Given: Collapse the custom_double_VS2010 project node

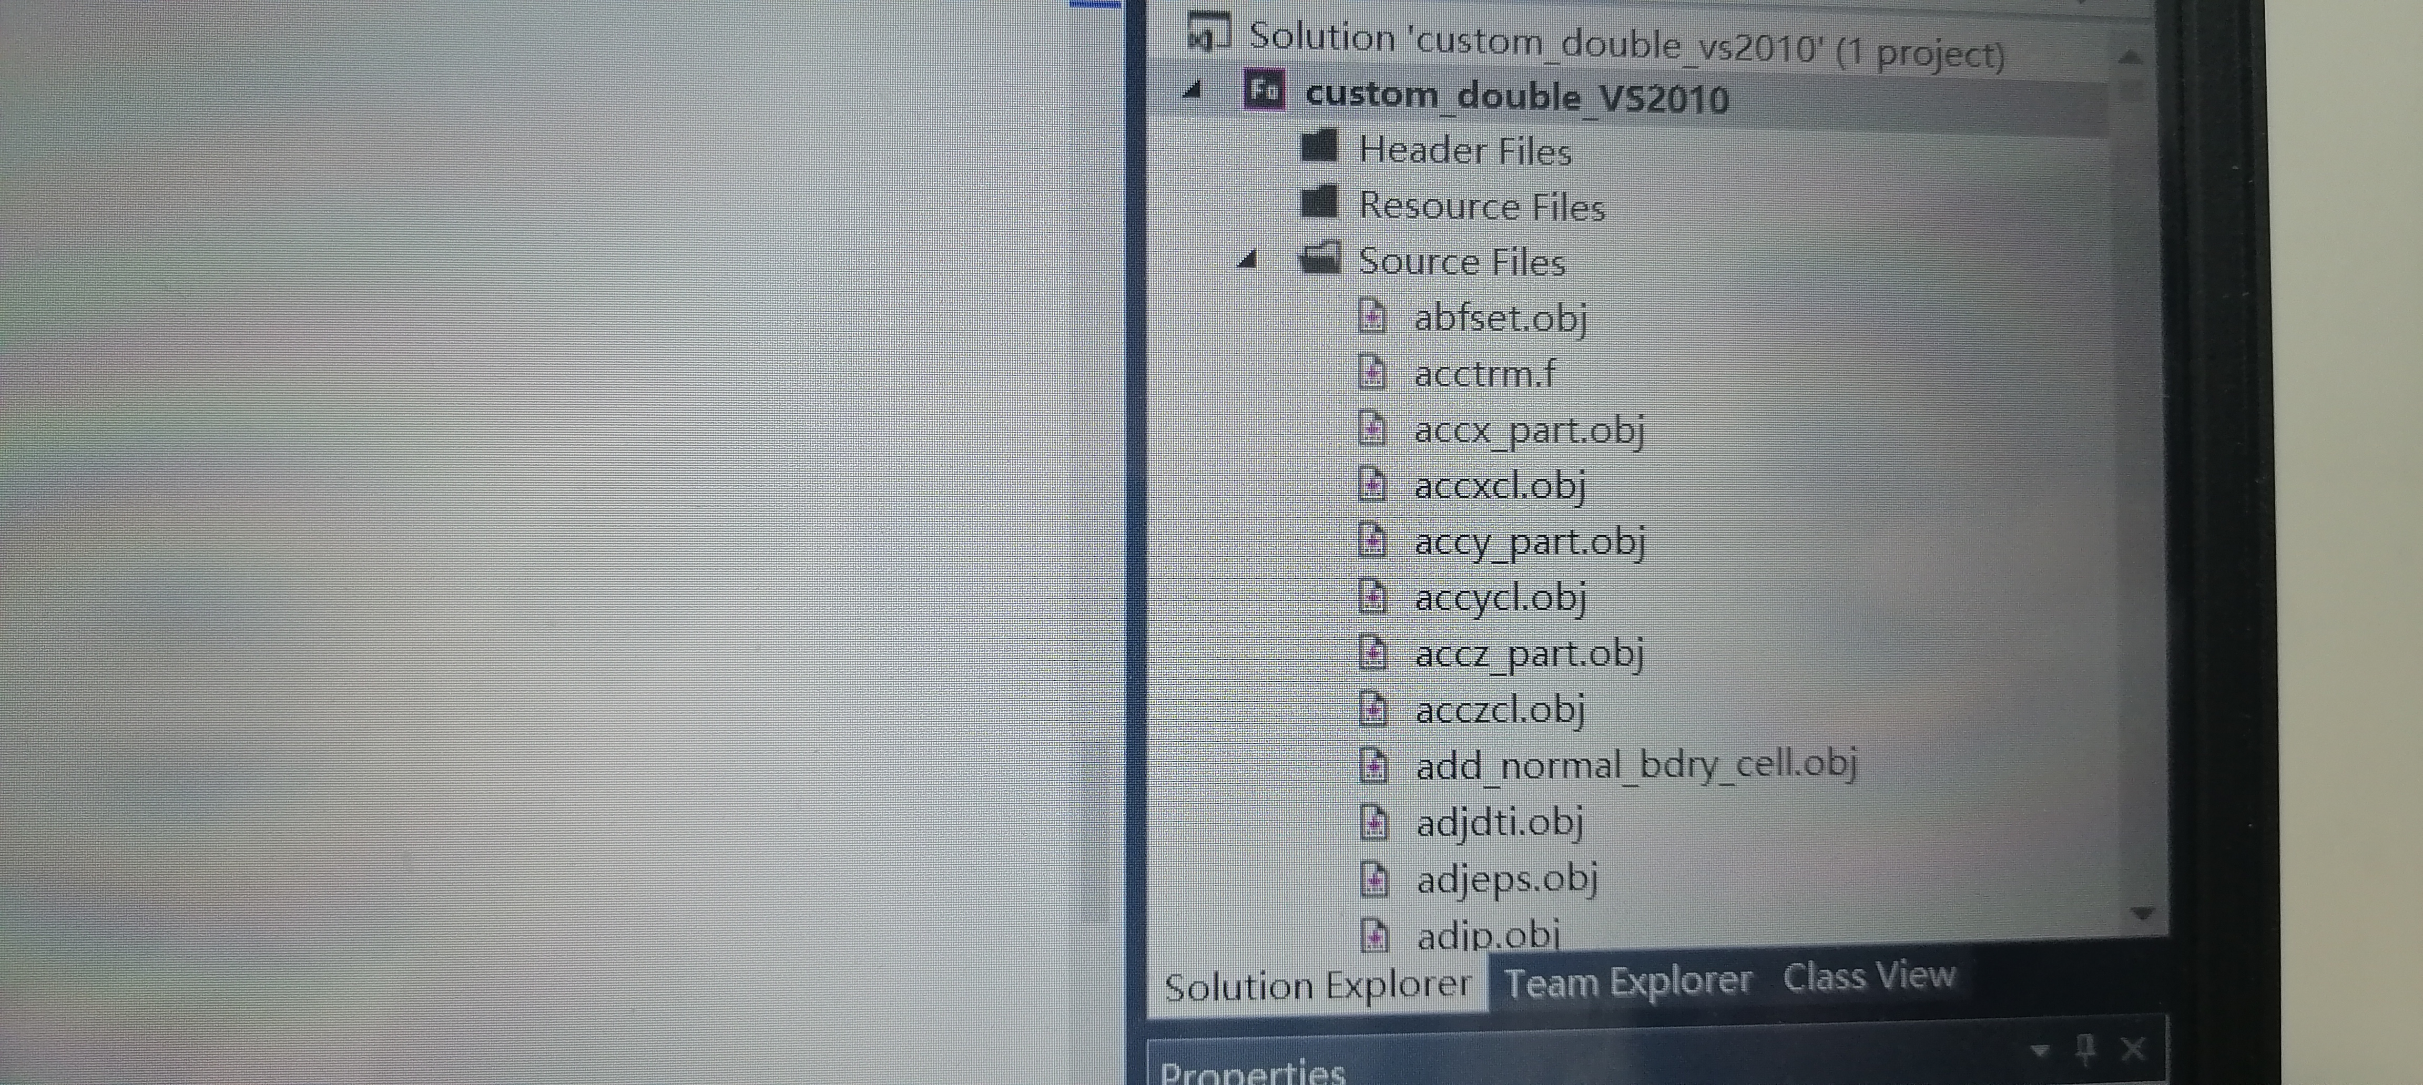Looking at the screenshot, I should [1193, 90].
